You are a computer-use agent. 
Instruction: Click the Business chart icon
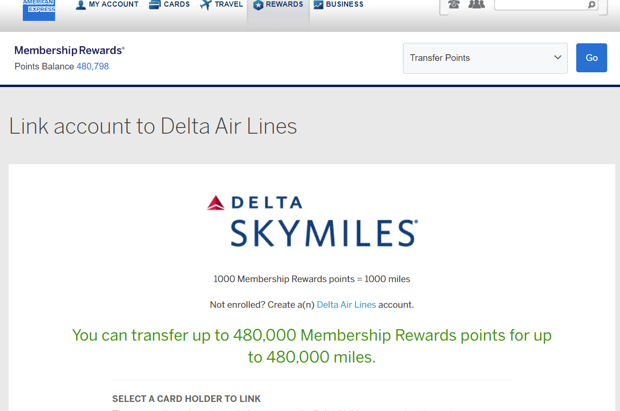(x=318, y=5)
